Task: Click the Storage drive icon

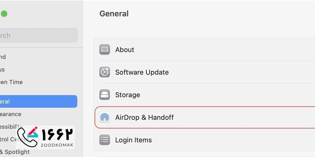Action: [105, 95]
